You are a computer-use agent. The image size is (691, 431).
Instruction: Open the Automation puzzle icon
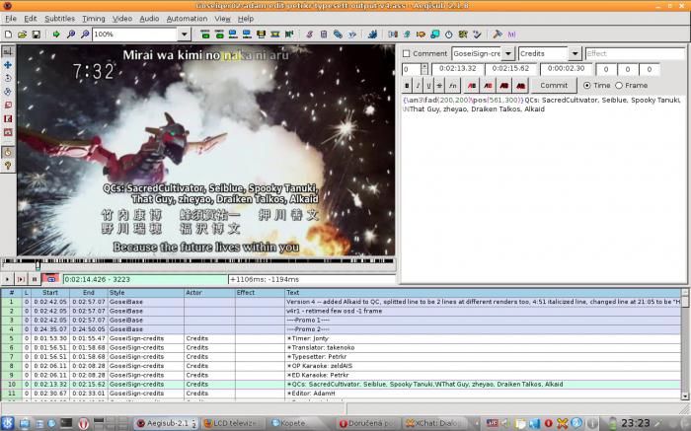point(372,35)
